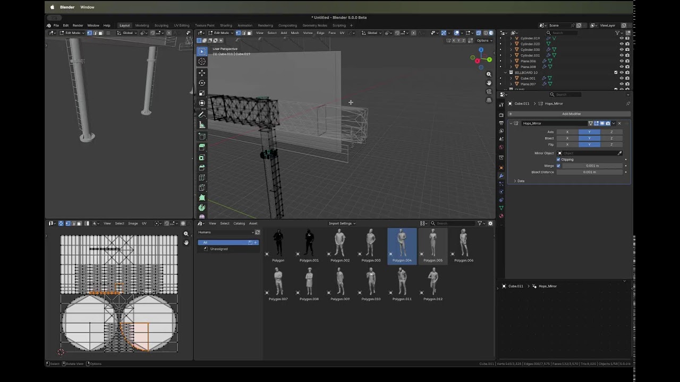Click the UV editor zoom magnifier icon

point(186,234)
